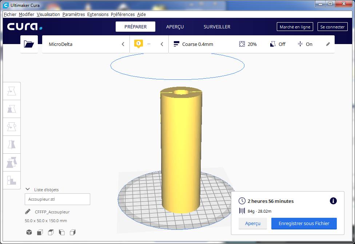The width and height of the screenshot is (355, 244).
Task: Open custom print settings pencil icon
Action: click(328, 44)
